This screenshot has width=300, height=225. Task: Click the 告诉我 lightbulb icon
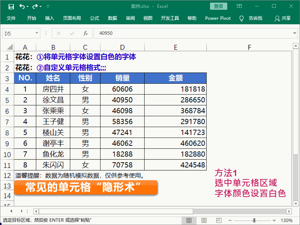[241, 19]
